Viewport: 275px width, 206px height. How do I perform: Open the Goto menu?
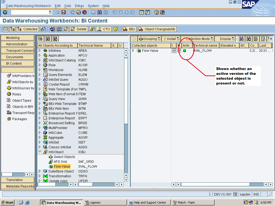pyautogui.click(x=67, y=6)
